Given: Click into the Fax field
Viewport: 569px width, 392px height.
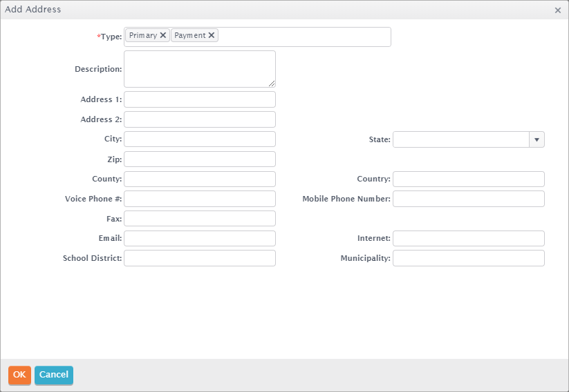Looking at the screenshot, I should click(200, 219).
